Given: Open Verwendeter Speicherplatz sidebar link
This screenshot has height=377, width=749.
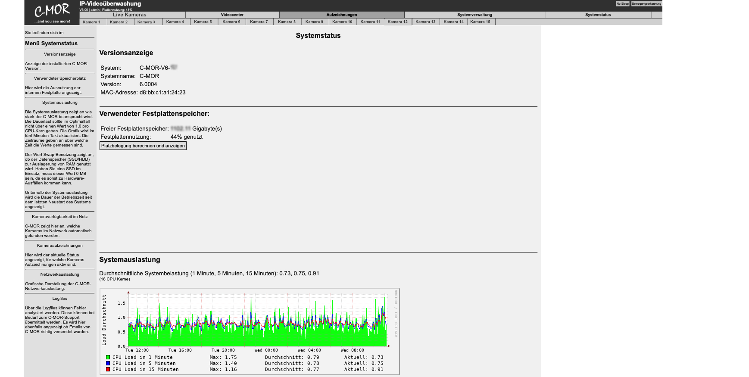Looking at the screenshot, I should 60,78.
